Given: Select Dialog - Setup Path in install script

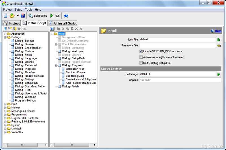Looking at the screenshot, I should [73, 58].
